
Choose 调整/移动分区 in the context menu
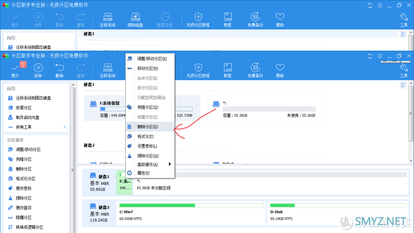pyautogui.click(x=150, y=58)
